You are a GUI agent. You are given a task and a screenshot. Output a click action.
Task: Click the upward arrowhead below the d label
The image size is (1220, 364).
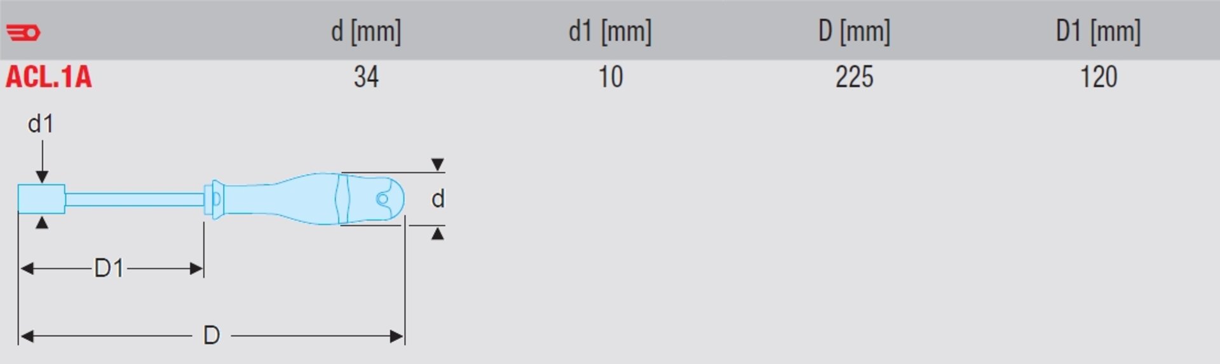(437, 233)
